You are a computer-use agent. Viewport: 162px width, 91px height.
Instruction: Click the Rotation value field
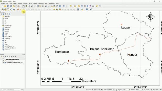139,90
